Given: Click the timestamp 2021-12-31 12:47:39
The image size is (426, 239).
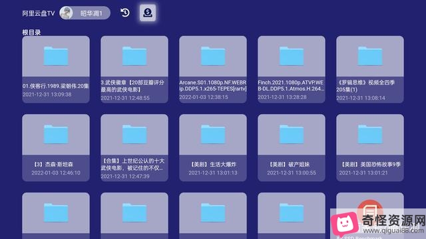Looking at the screenshot, I should [125, 176].
